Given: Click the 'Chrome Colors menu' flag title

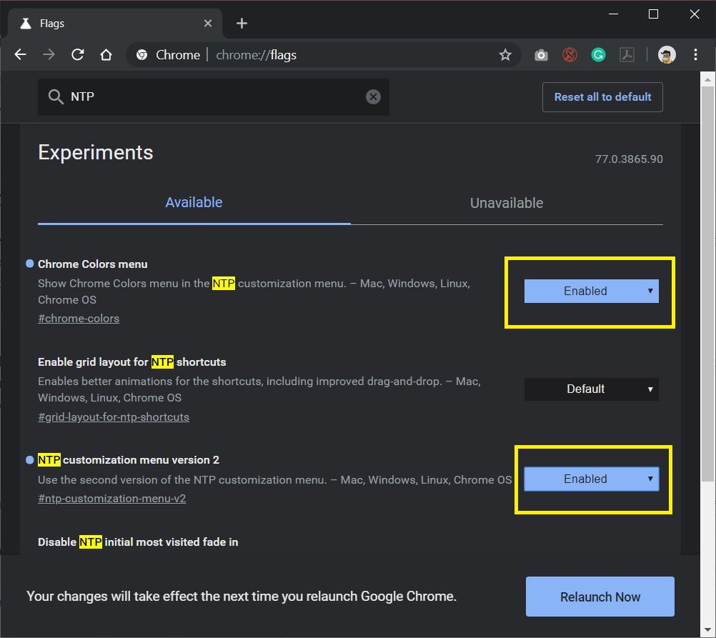Looking at the screenshot, I should 93,264.
